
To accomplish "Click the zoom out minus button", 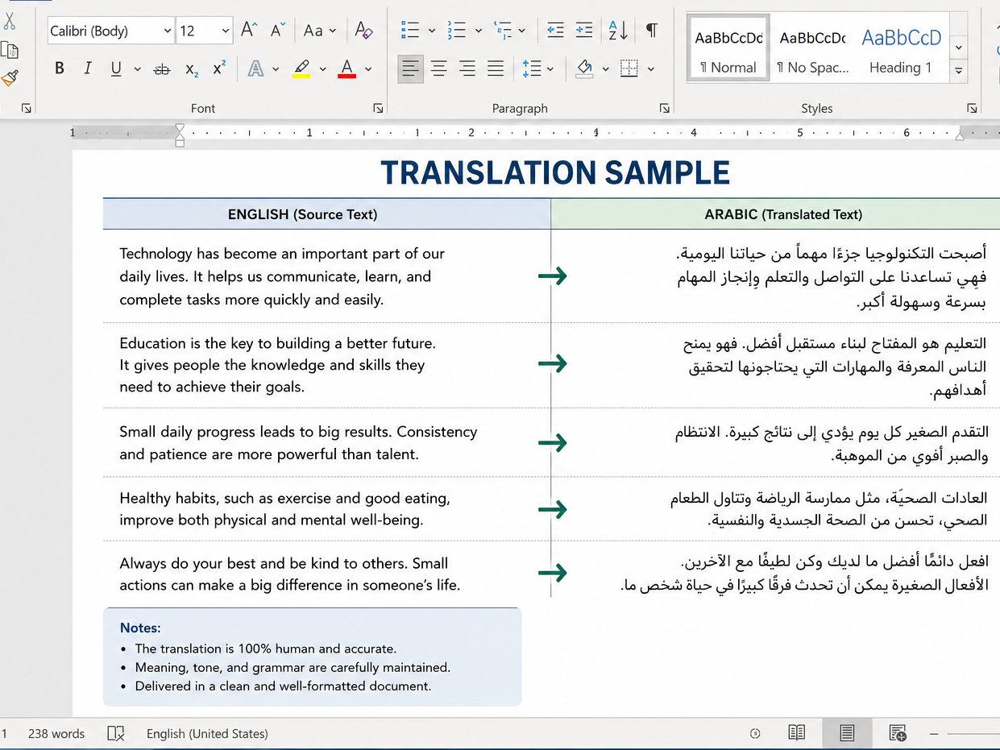I will tap(934, 733).
